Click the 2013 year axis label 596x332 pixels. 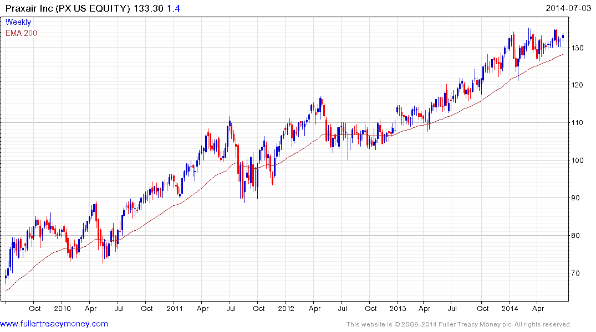[398, 308]
